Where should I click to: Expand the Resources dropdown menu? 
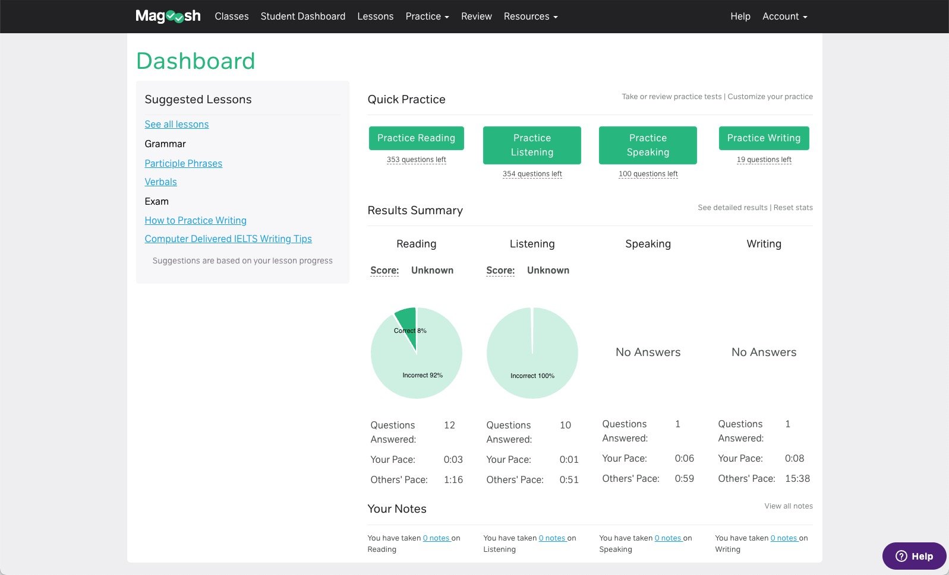[530, 17]
